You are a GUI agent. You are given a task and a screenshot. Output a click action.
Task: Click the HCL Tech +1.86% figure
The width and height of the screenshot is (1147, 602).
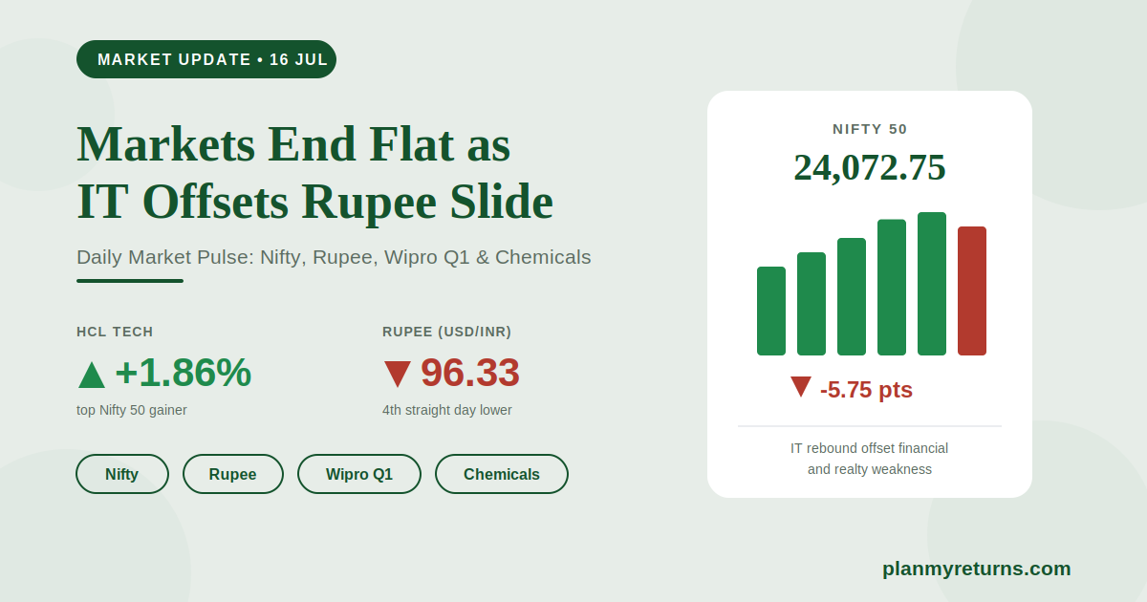pyautogui.click(x=183, y=373)
